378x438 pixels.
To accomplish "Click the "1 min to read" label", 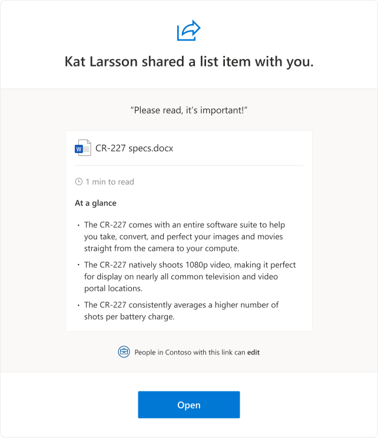I will click(x=110, y=182).
